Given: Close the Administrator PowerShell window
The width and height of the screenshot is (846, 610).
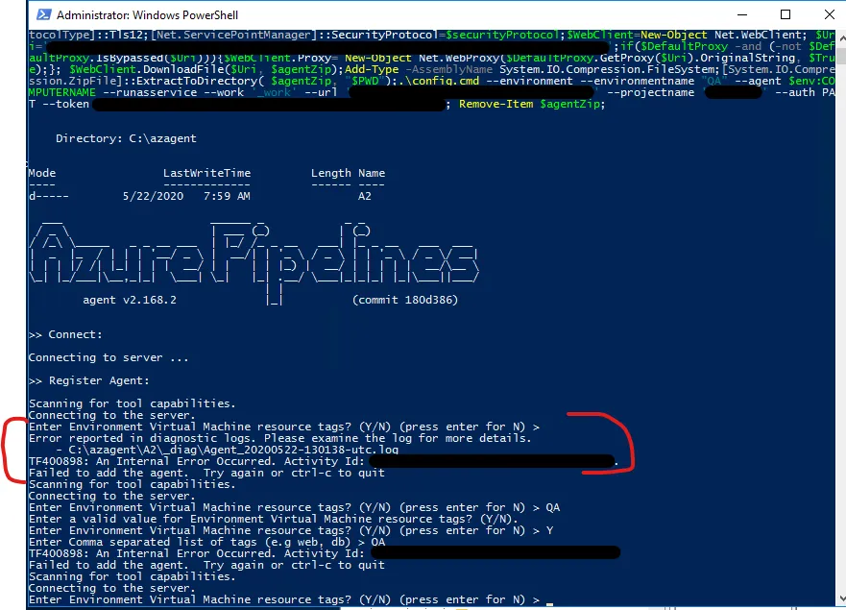Looking at the screenshot, I should pyautogui.click(x=830, y=14).
